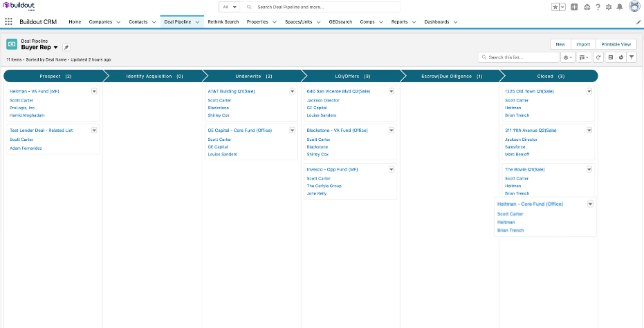The image size is (644, 328).
Task: Open the Reports tab
Action: pyautogui.click(x=399, y=22)
